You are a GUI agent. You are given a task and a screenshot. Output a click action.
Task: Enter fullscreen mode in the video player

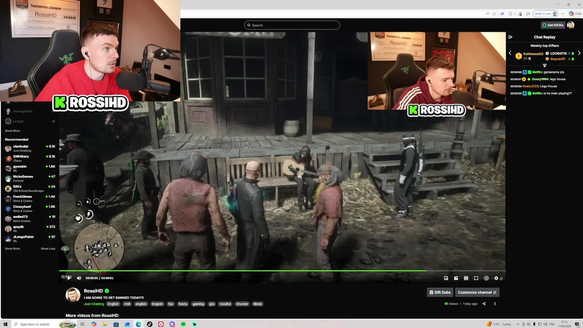click(x=476, y=278)
